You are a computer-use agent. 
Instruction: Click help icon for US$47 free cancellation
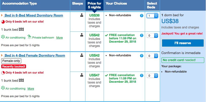pyautogui.click(x=142, y=75)
